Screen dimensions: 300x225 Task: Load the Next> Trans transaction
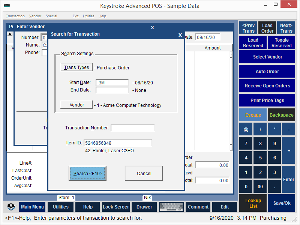[x=286, y=28]
